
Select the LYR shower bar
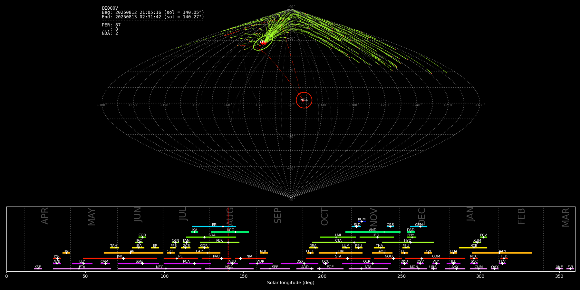tap(57, 258)
